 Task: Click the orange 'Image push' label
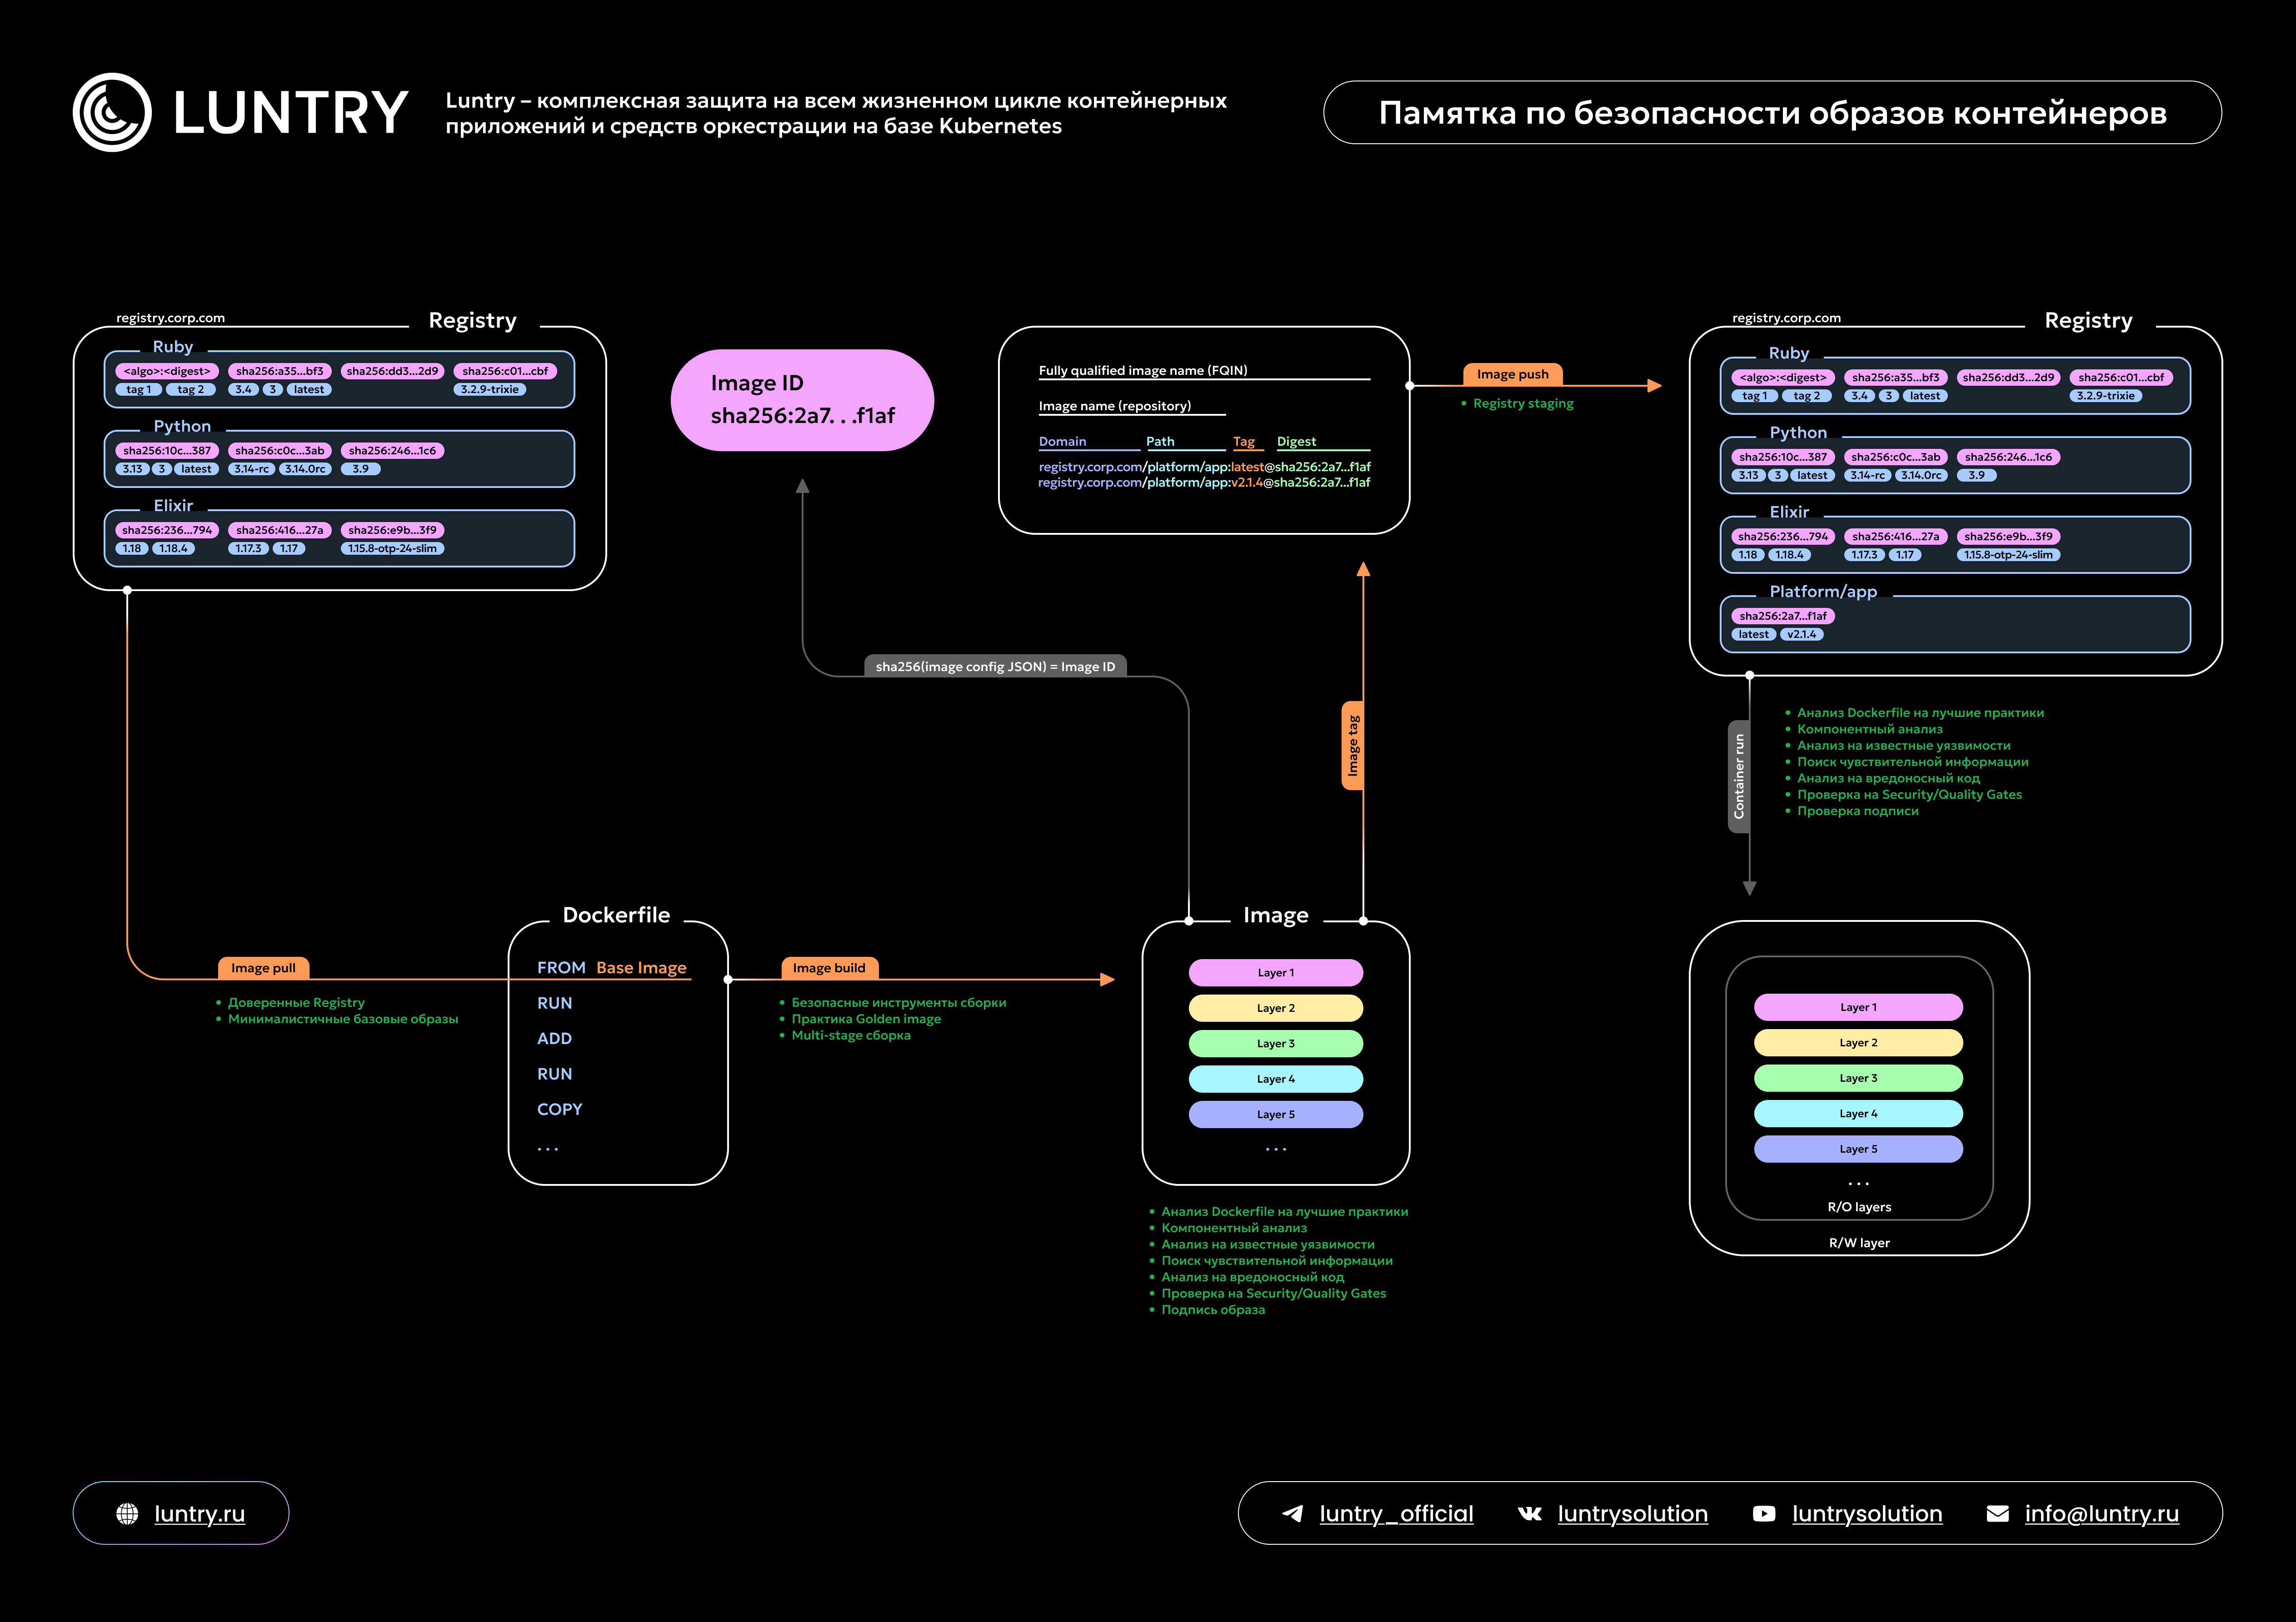(1512, 374)
